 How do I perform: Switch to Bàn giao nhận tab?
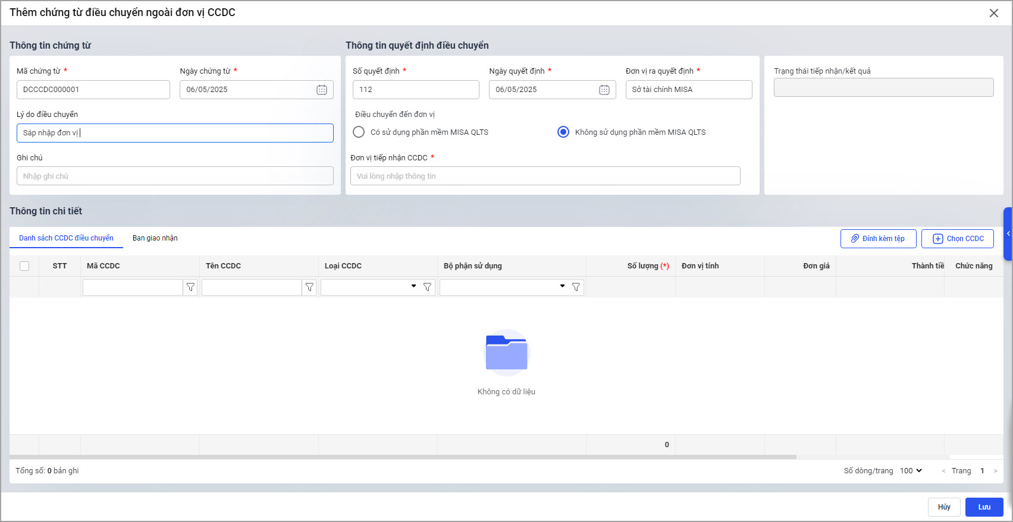pyautogui.click(x=155, y=238)
